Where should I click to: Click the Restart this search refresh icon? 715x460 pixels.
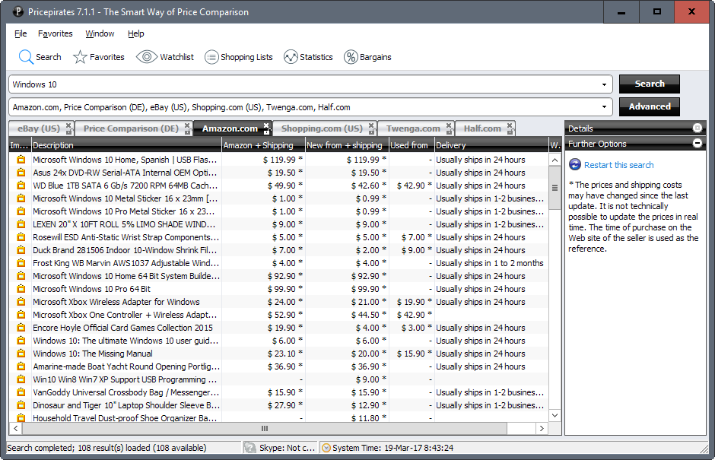[x=575, y=164]
